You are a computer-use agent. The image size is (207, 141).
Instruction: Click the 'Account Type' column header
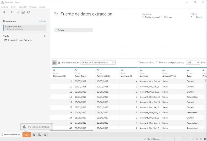coord(169,76)
